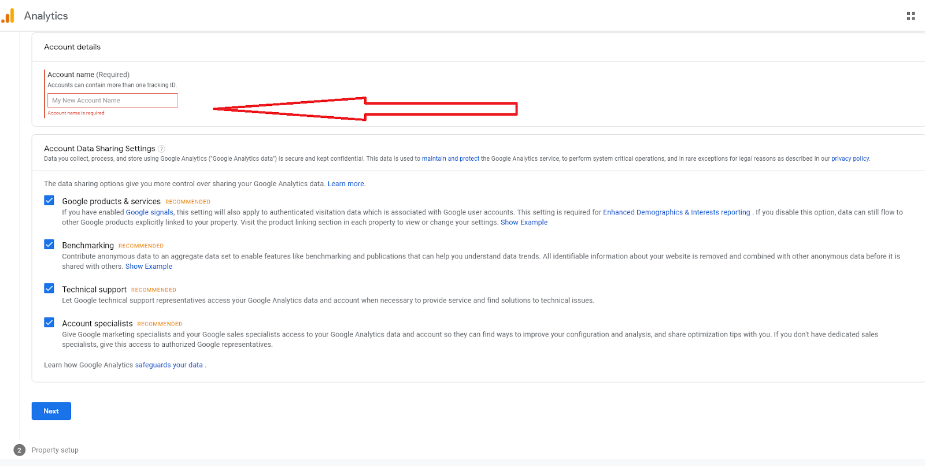Open the Google apps grid icon
The image size is (925, 466).
coord(911,16)
